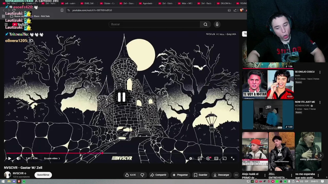Show next shorts with right arrow chevron
Viewport: 328px width, 184px height.
point(320,156)
